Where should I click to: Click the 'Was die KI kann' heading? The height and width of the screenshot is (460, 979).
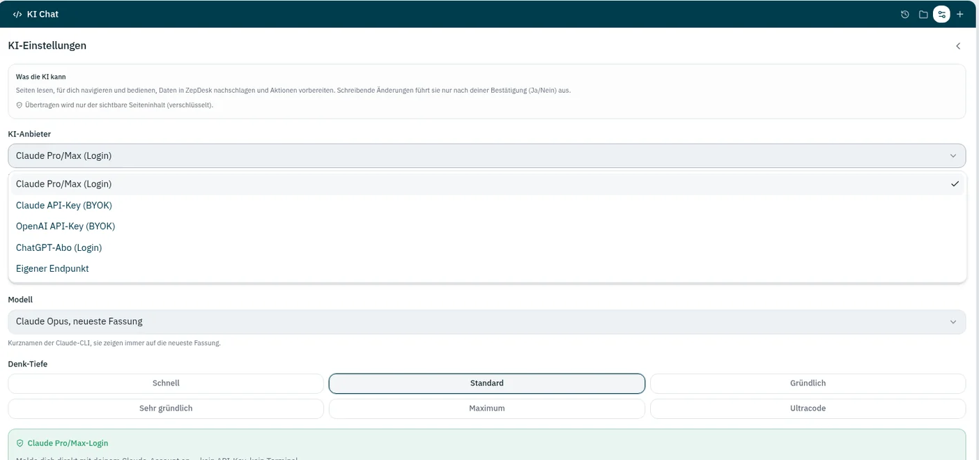pos(41,77)
